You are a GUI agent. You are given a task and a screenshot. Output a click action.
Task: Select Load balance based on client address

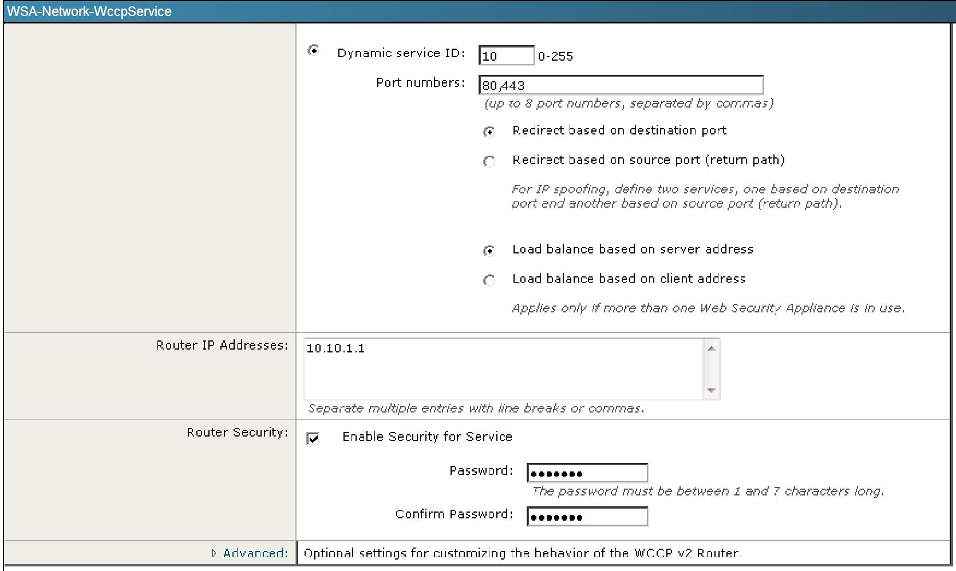tap(489, 280)
